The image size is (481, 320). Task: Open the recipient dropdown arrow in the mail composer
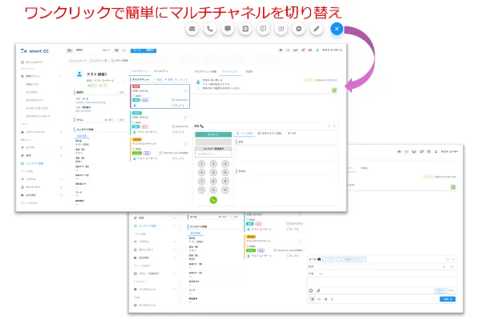pyautogui.click(x=444, y=266)
